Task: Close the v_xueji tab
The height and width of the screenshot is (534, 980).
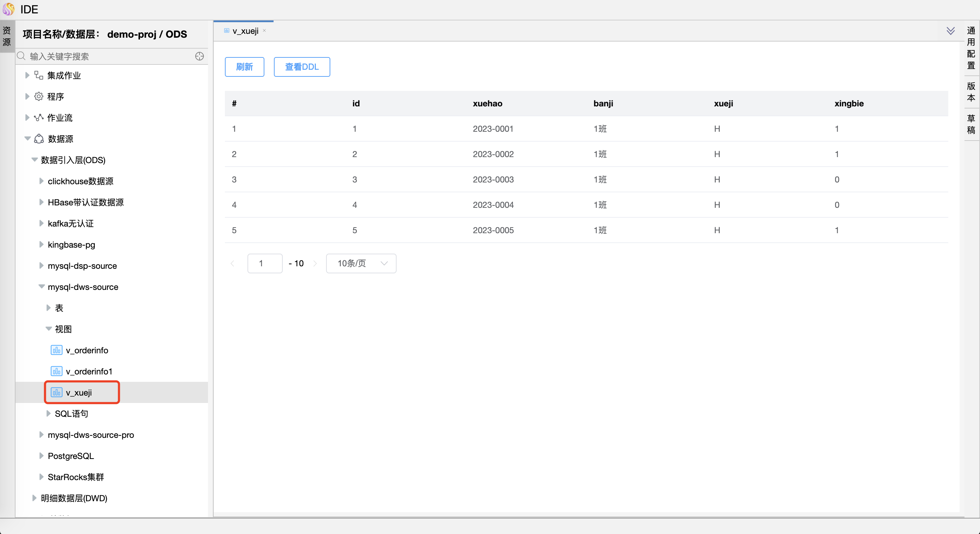Action: pyautogui.click(x=264, y=30)
